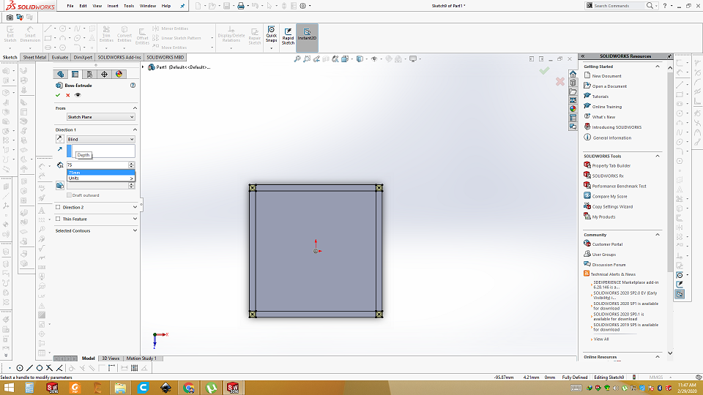The width and height of the screenshot is (703, 395).
Task: Click the Windows Start button
Action: point(10,388)
